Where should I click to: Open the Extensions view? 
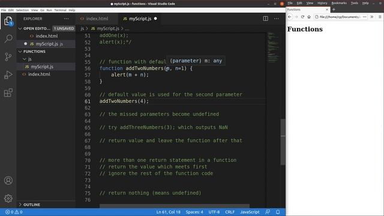point(8,93)
